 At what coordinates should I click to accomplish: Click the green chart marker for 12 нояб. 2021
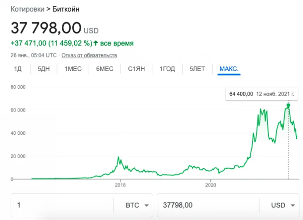pos(288,105)
